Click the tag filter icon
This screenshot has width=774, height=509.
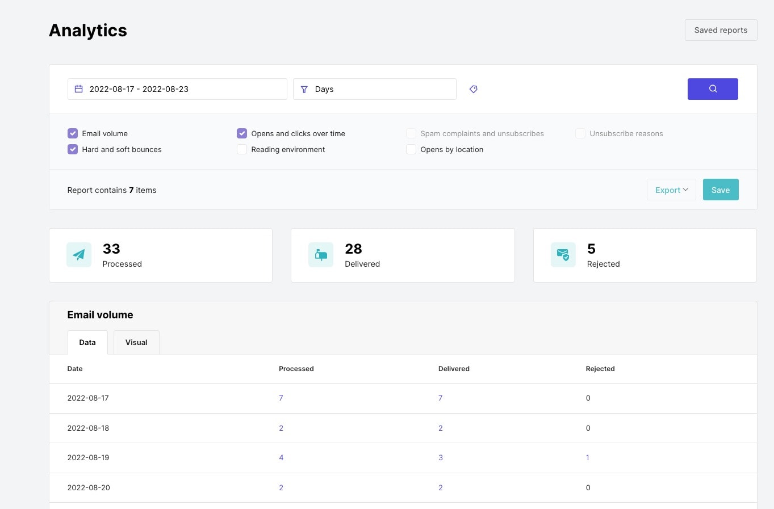(x=473, y=89)
